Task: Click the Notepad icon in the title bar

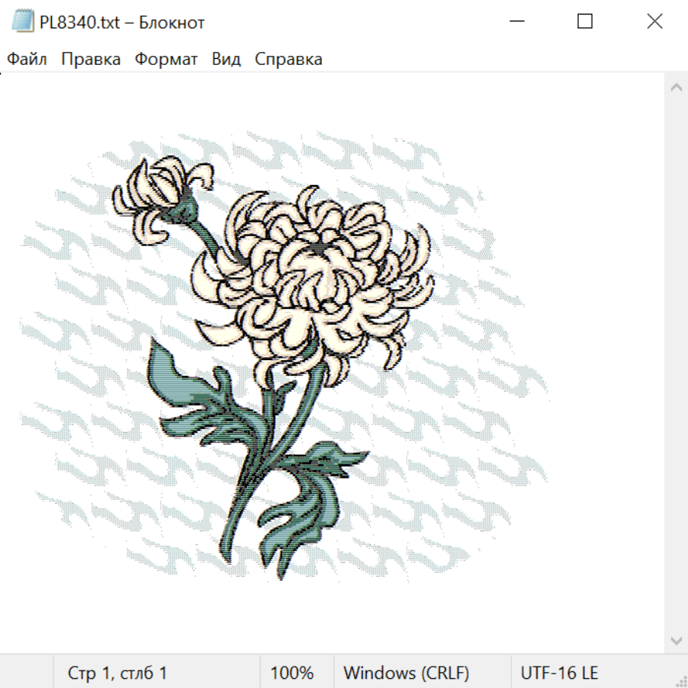Action: pos(23,21)
